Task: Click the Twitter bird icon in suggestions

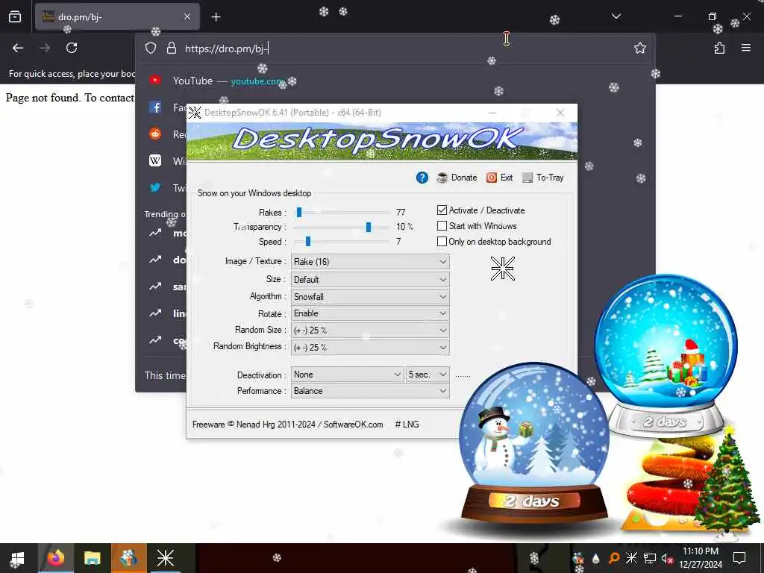Action: coord(155,187)
